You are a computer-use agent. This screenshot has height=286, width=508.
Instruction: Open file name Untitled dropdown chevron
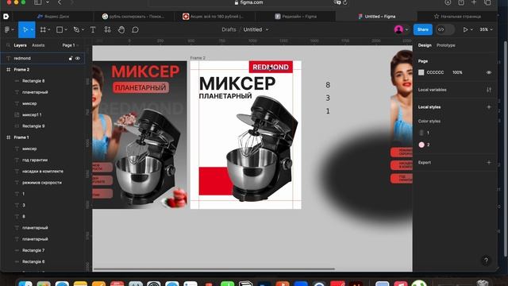pos(267,29)
